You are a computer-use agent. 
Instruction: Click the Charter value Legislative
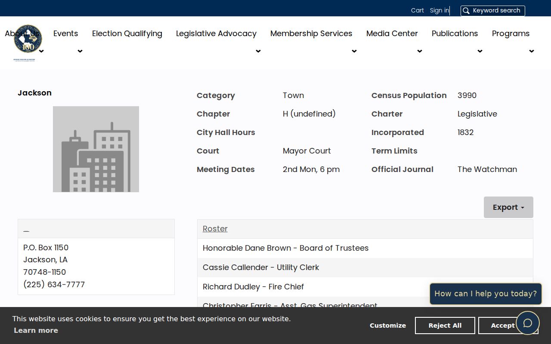point(477,114)
